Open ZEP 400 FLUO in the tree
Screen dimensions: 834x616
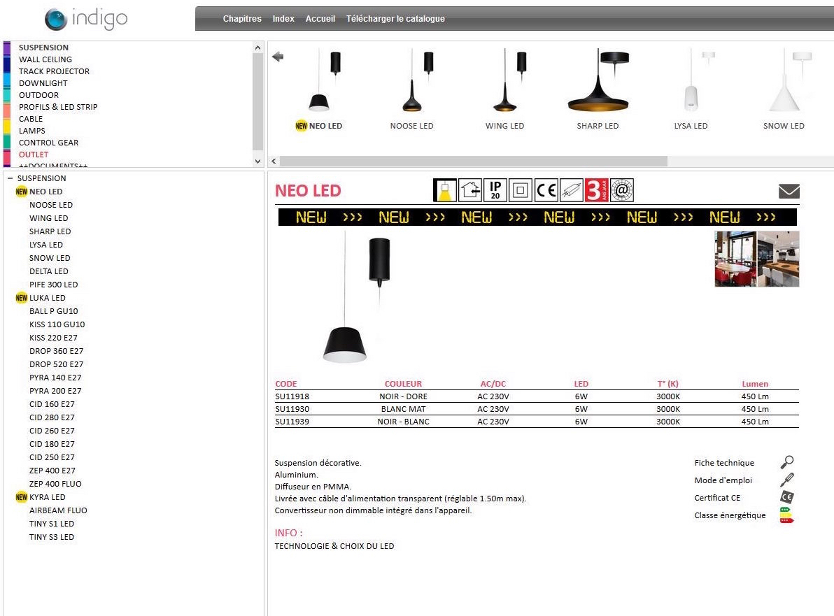pyautogui.click(x=55, y=484)
